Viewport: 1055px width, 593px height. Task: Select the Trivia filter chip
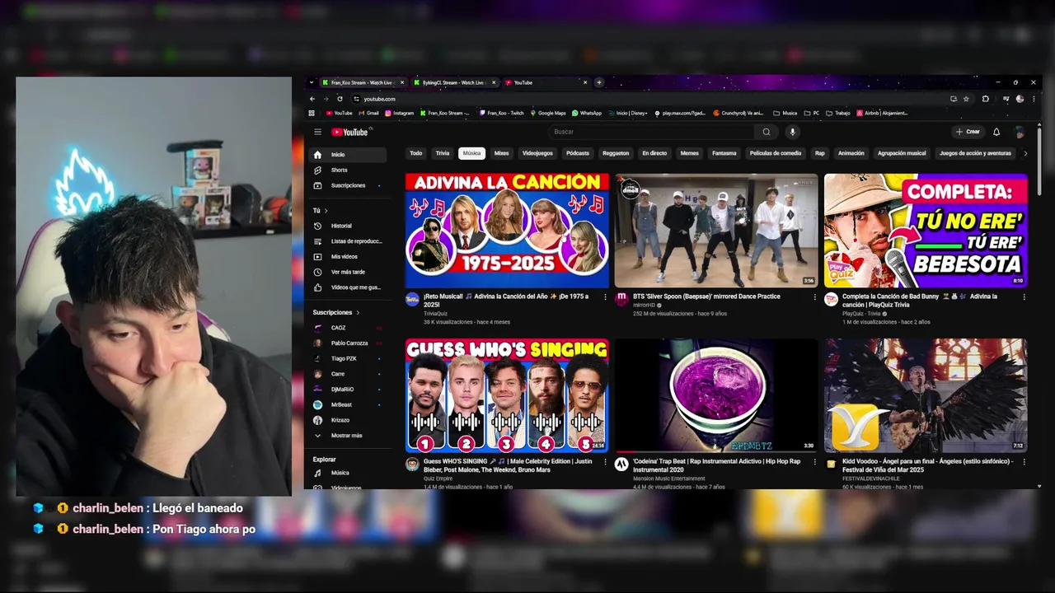pos(443,153)
